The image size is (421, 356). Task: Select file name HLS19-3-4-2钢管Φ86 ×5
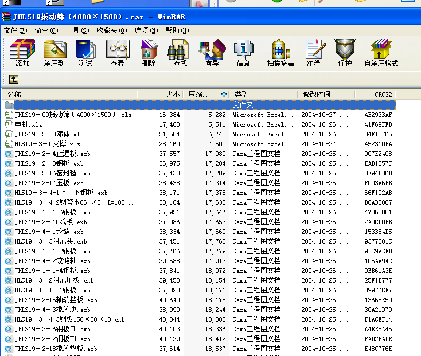(x=74, y=202)
